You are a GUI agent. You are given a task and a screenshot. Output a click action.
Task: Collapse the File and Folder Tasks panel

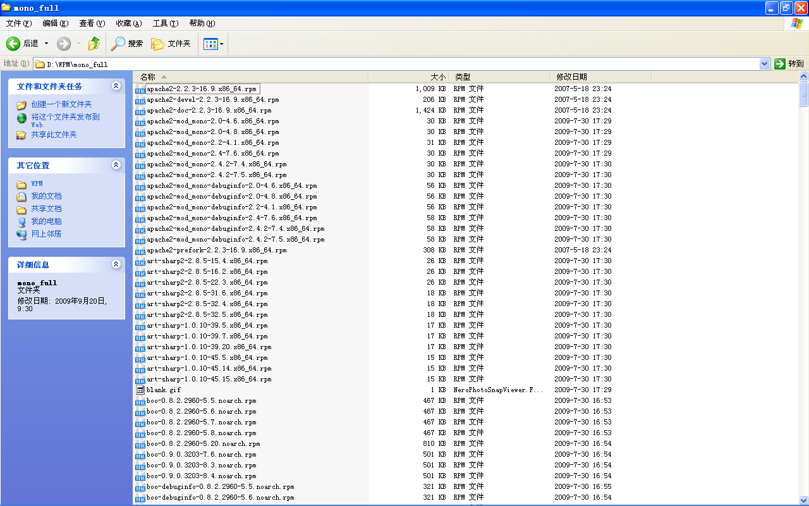tap(116, 86)
